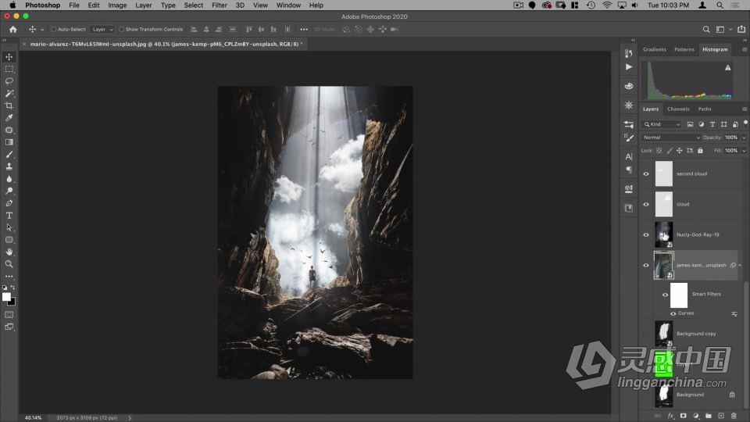Select the Eyedropper tool
Screen dimensions: 750x422
9,118
